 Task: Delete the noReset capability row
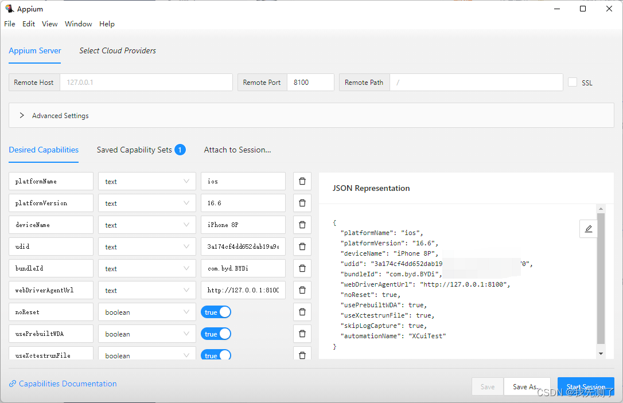click(x=302, y=312)
